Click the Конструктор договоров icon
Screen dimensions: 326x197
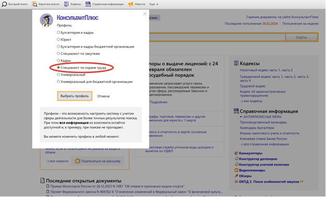236,159
